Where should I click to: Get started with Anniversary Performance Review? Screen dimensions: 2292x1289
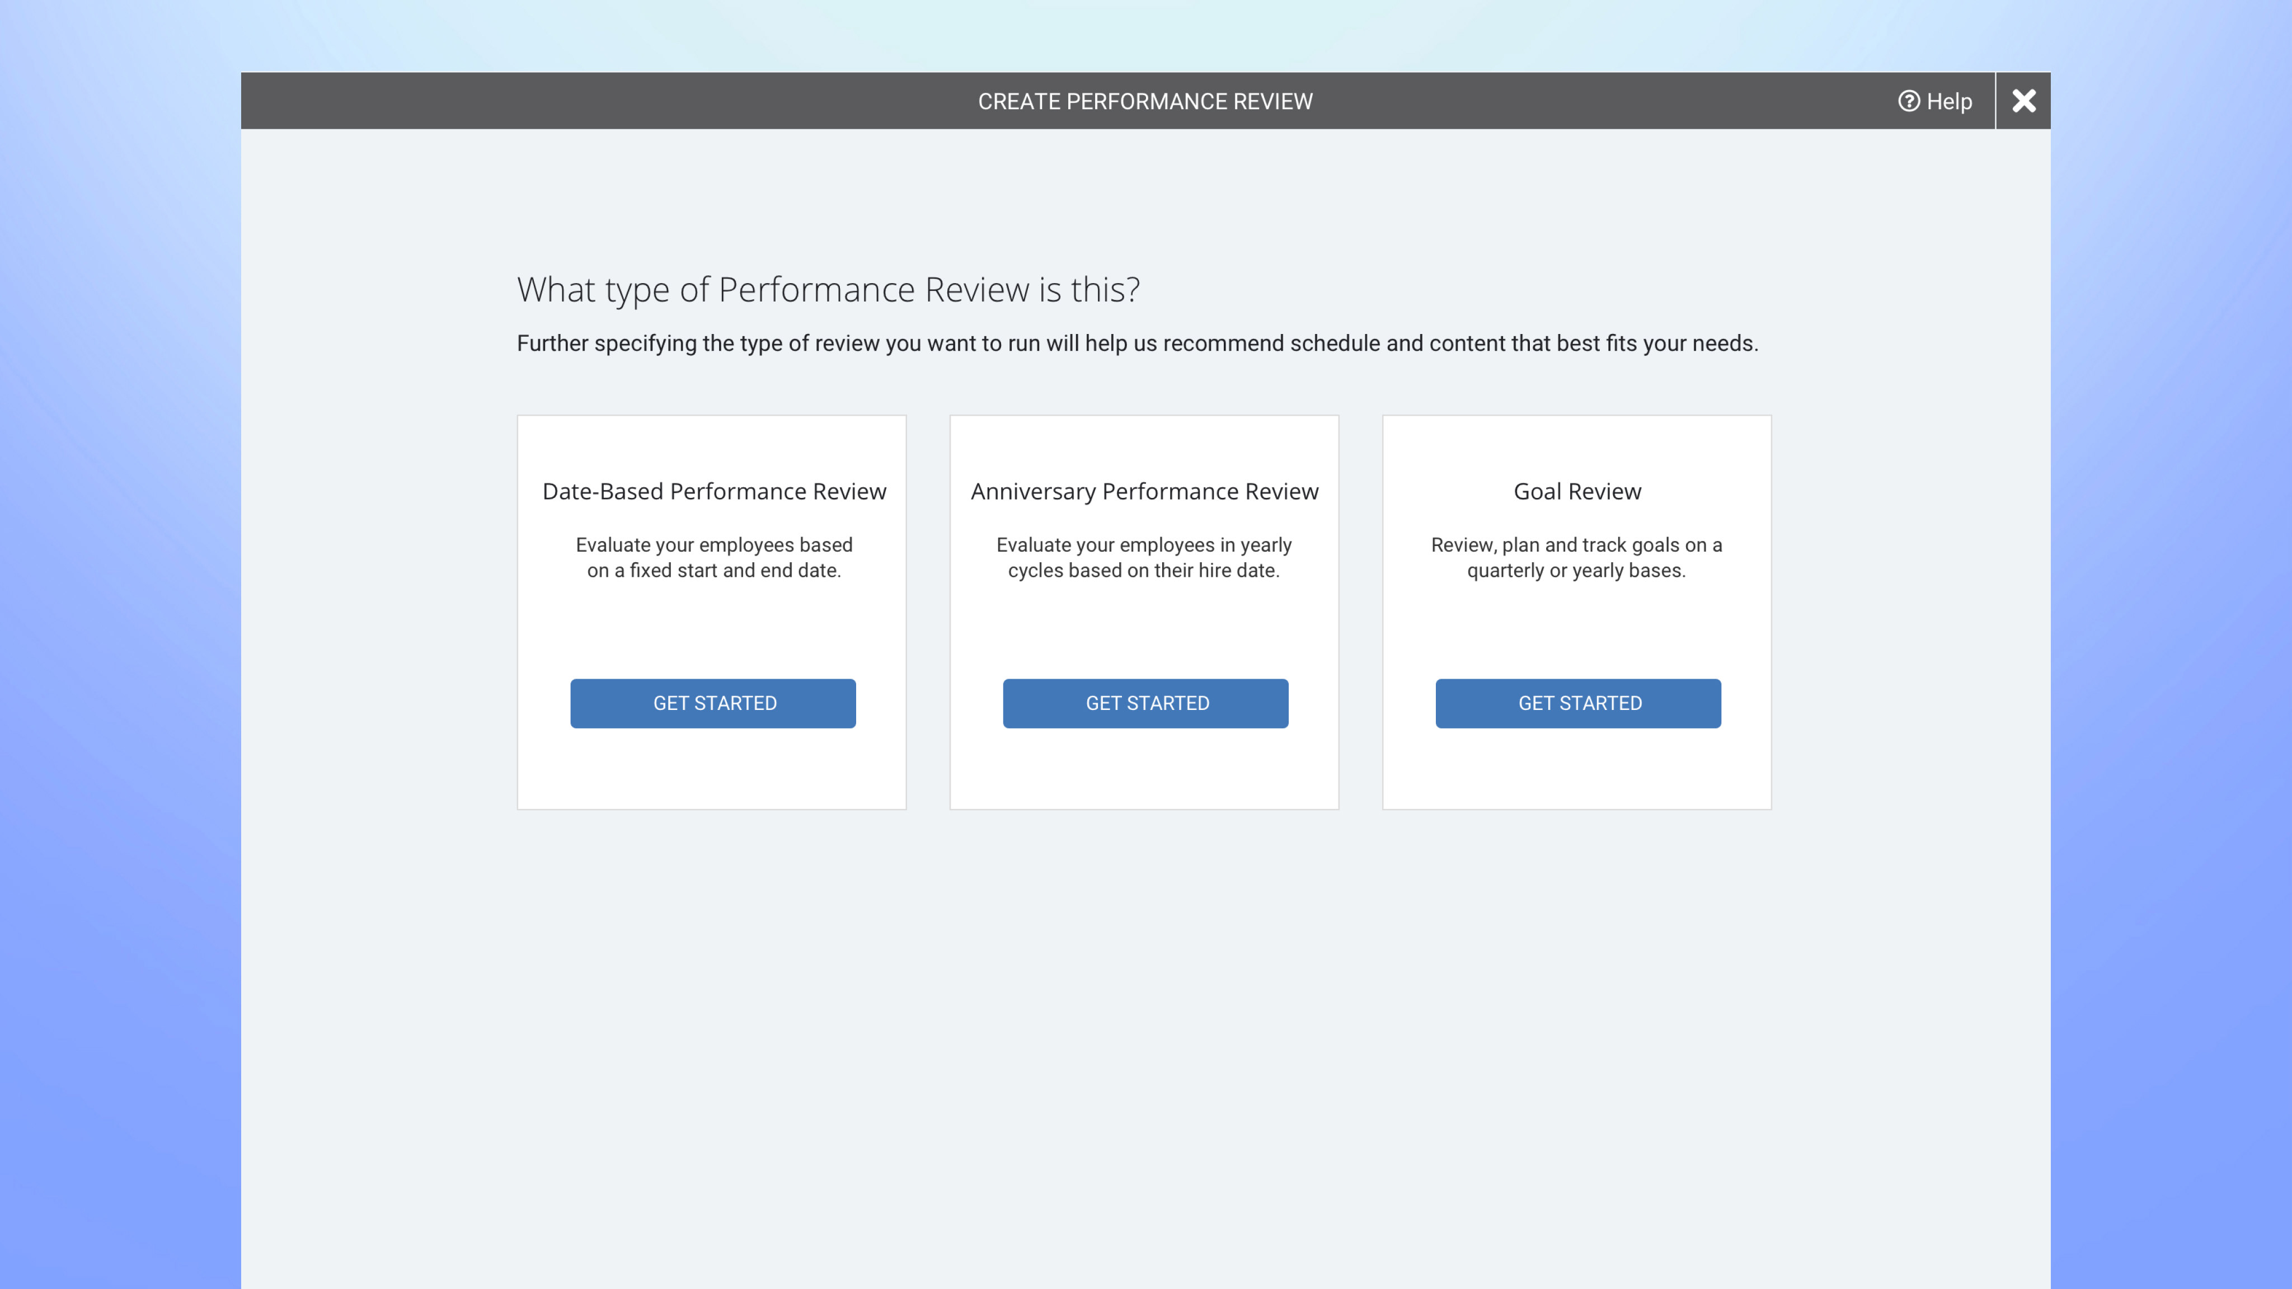(x=1145, y=703)
